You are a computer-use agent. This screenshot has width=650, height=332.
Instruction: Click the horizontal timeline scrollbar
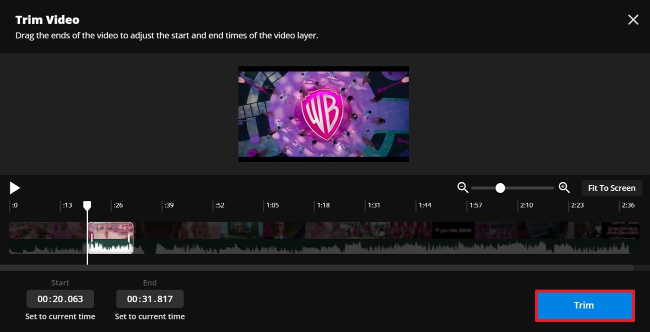tap(317, 268)
